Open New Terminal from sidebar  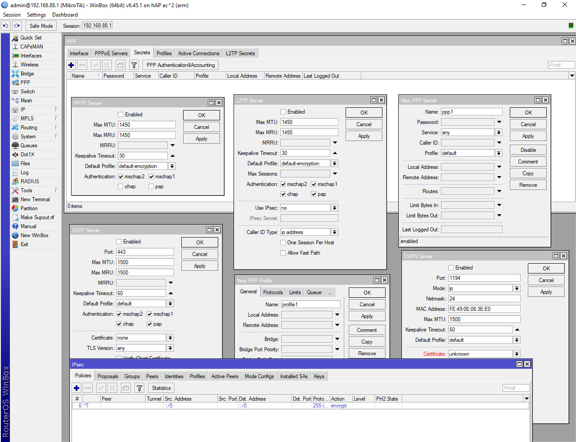(35, 199)
